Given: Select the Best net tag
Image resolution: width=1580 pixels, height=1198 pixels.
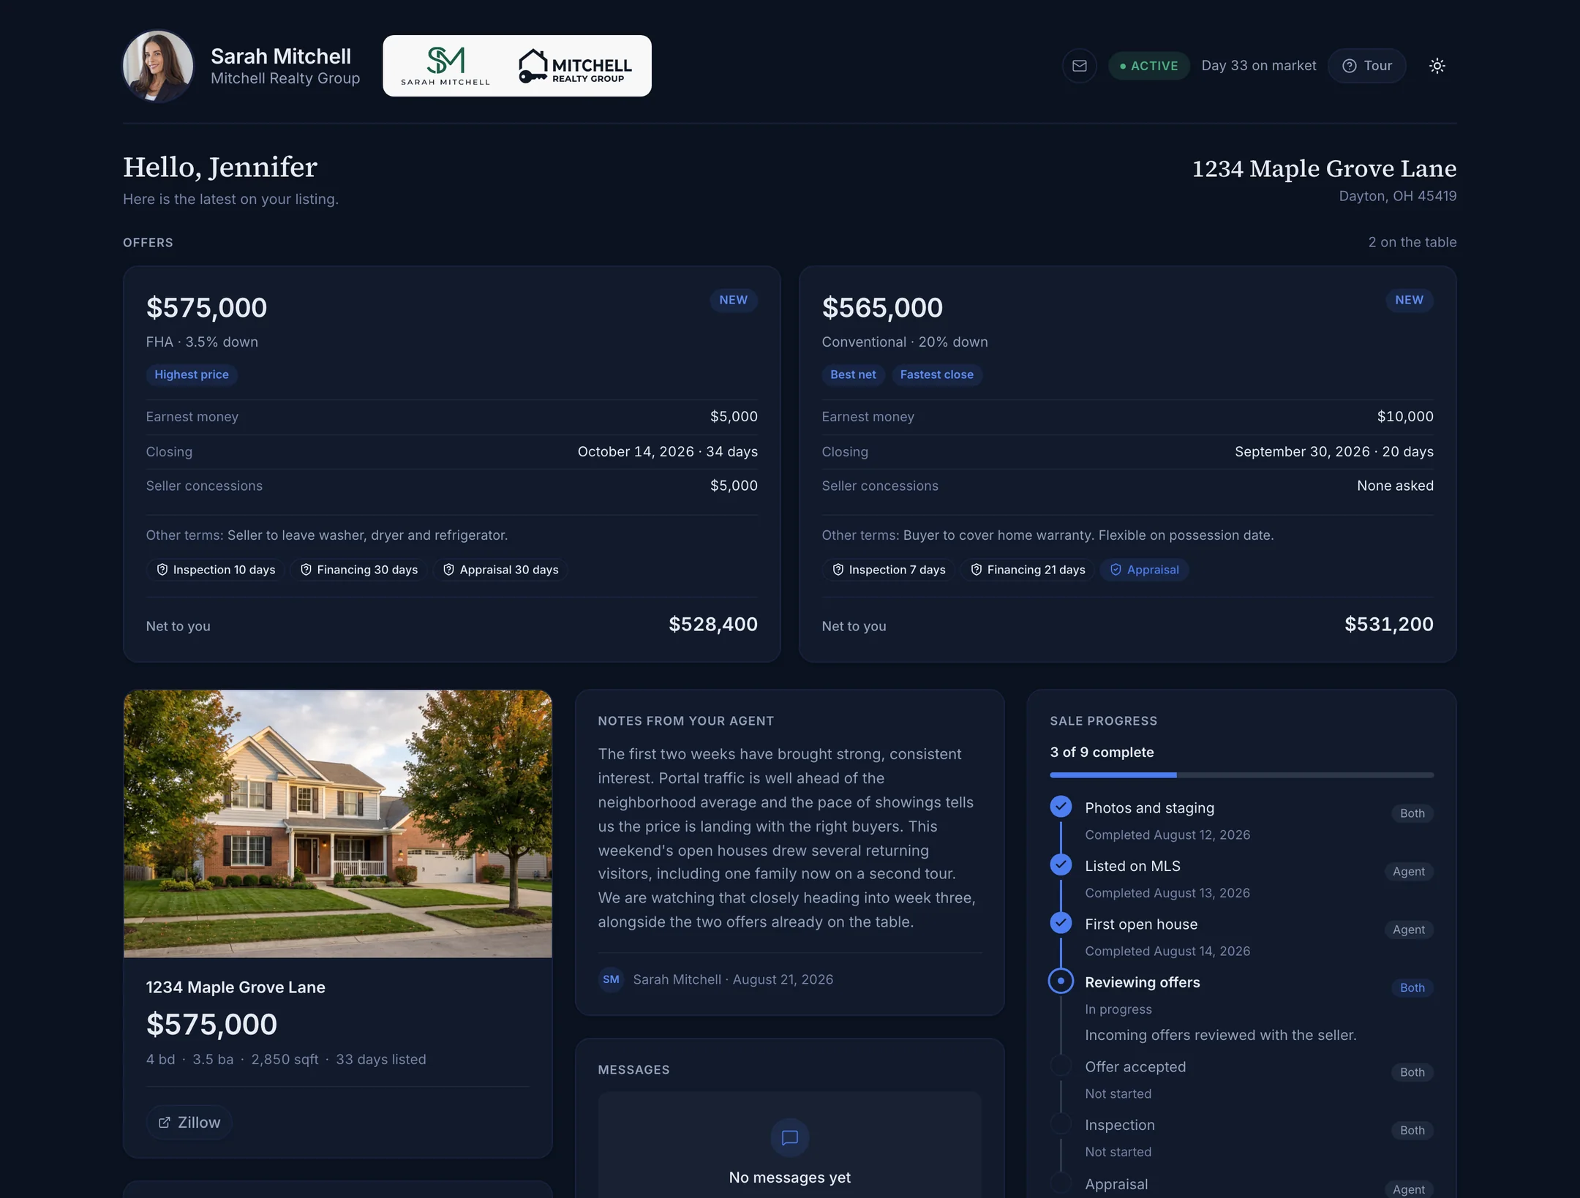Looking at the screenshot, I should tap(853, 374).
